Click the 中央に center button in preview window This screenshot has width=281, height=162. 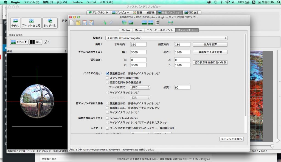[x=15, y=23]
